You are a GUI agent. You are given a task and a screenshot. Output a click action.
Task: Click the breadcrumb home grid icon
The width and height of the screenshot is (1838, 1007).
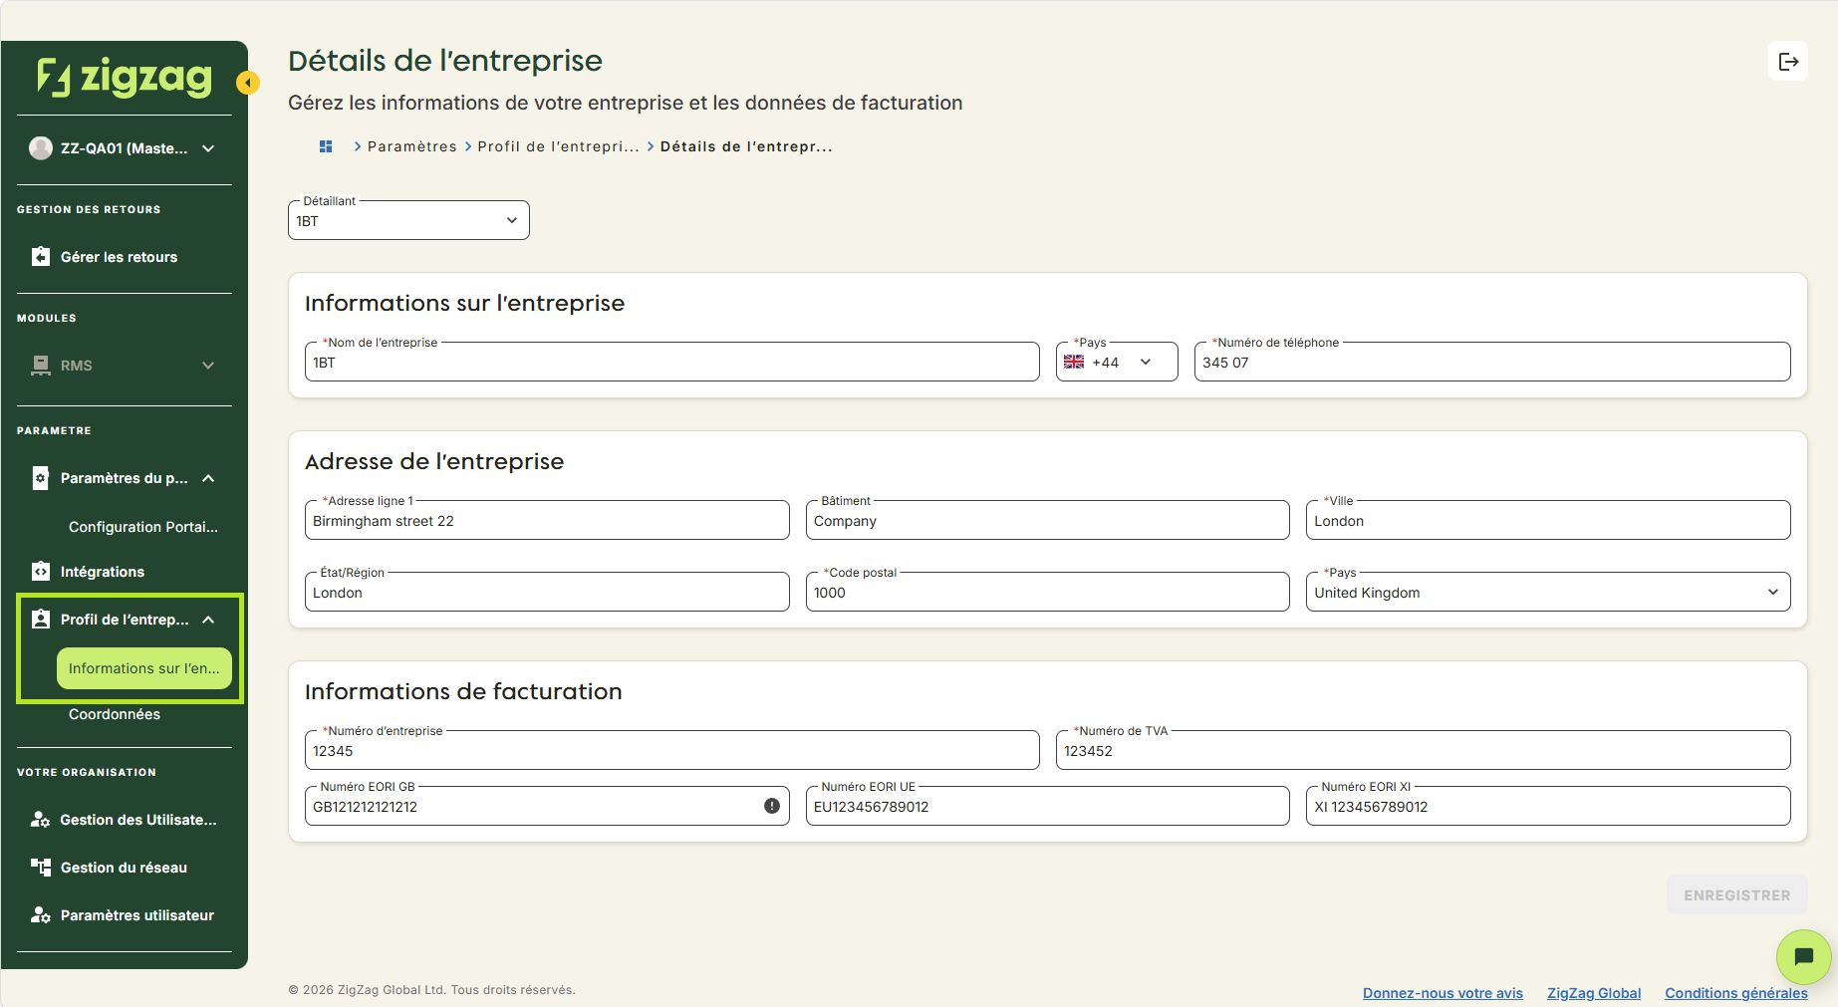[x=326, y=146]
